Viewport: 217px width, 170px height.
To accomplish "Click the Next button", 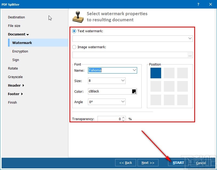I will 148,163.
